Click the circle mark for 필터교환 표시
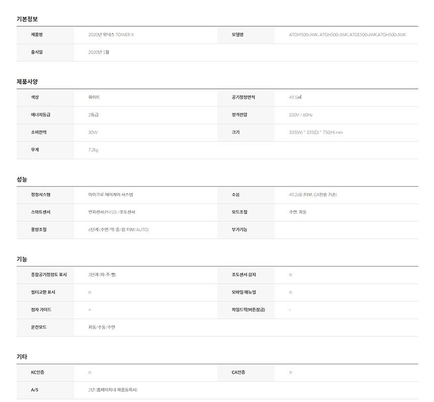This screenshot has width=434, height=402. [x=90, y=292]
